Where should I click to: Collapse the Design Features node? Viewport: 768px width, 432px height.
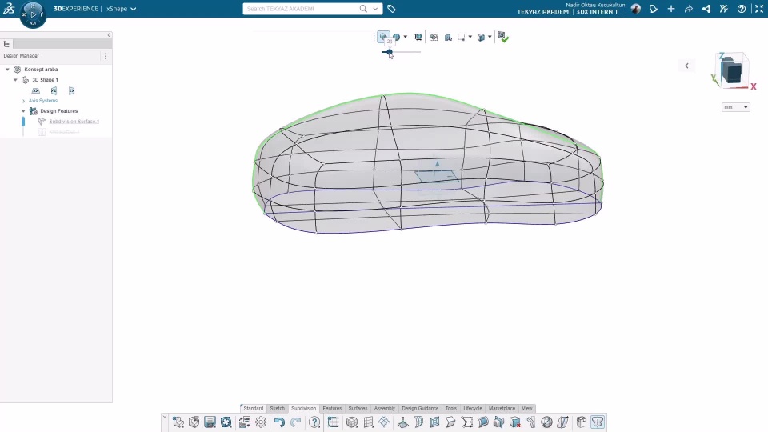tap(23, 111)
